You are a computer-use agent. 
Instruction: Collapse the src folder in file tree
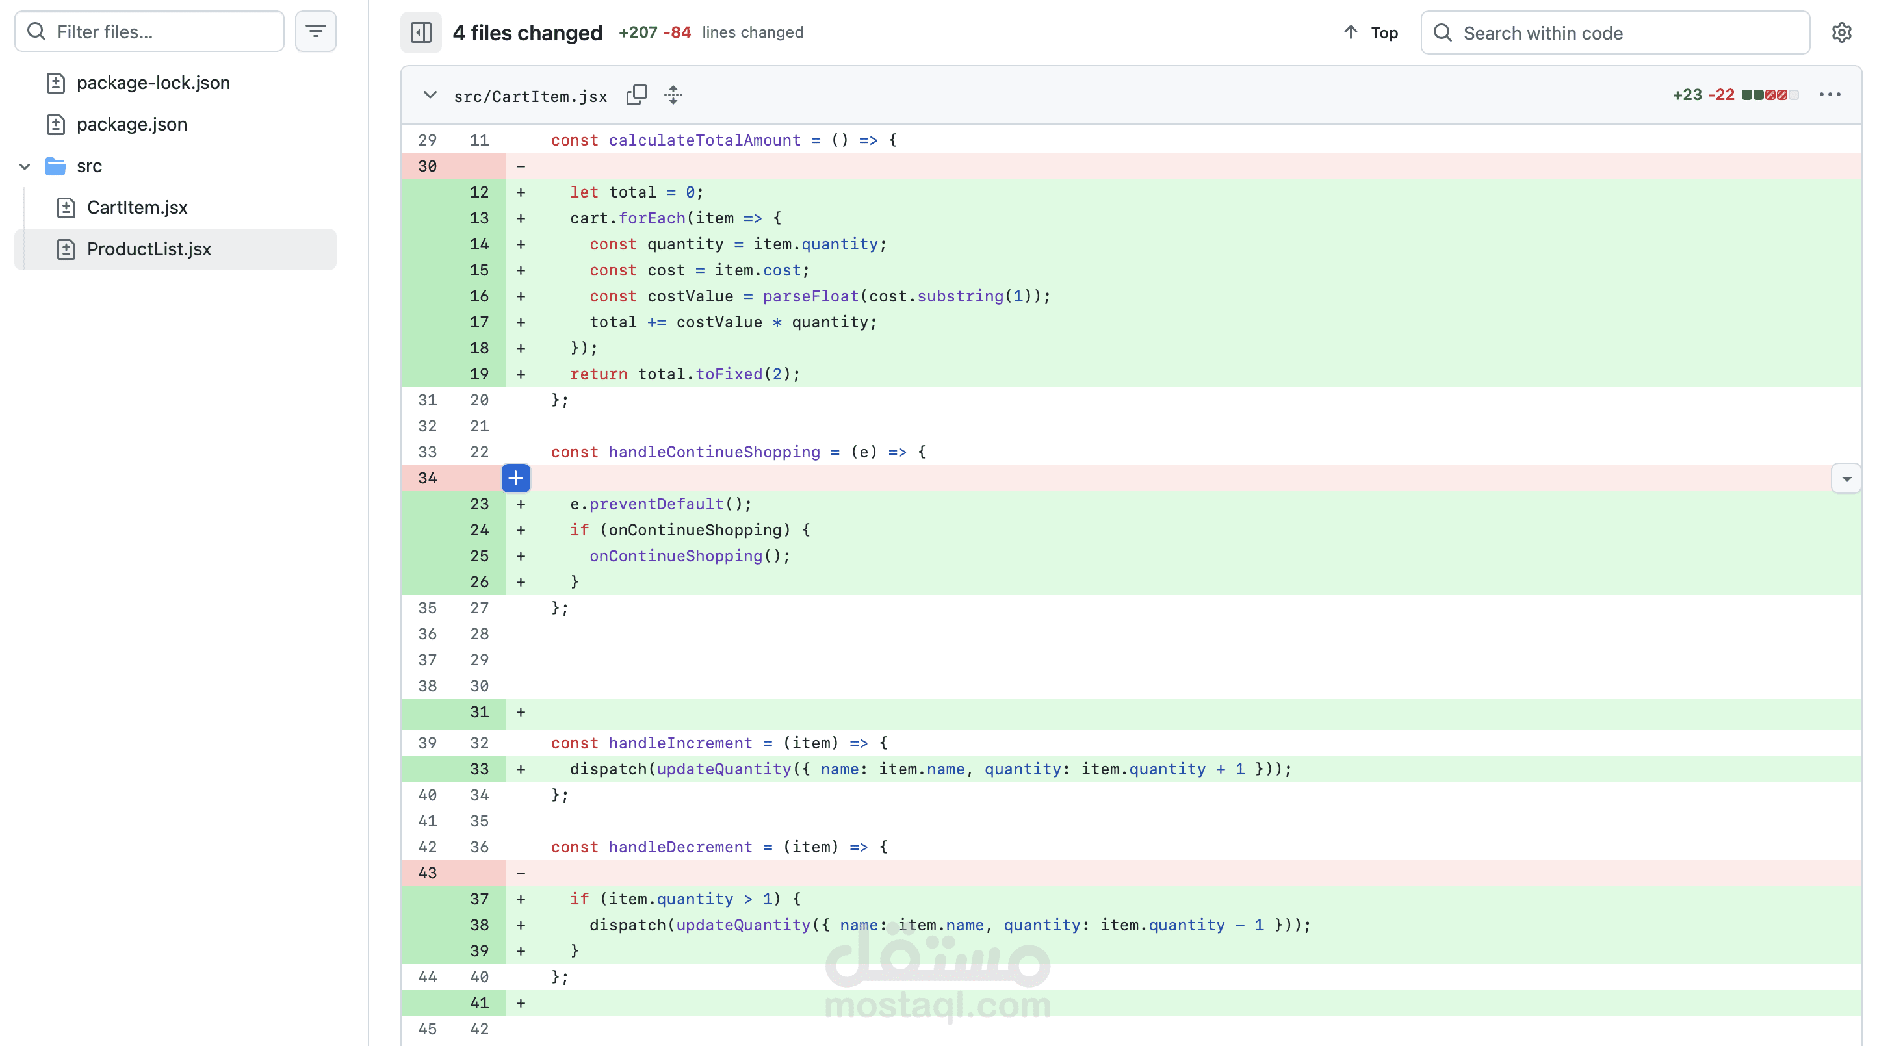[25, 166]
